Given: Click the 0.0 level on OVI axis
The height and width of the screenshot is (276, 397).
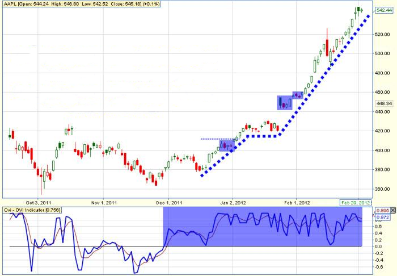Looking at the screenshot, I should tap(379, 246).
